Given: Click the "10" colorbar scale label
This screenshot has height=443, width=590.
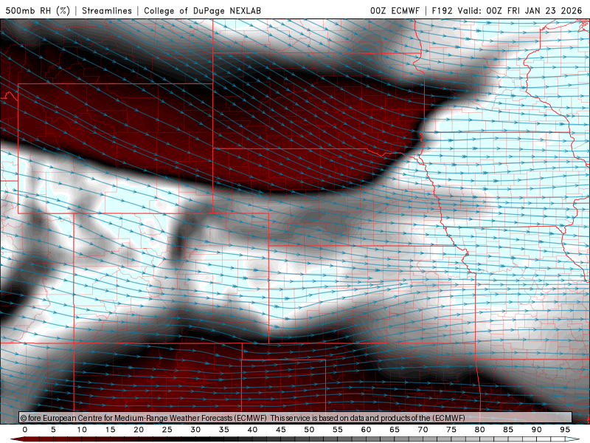Looking at the screenshot, I should coord(82,430).
